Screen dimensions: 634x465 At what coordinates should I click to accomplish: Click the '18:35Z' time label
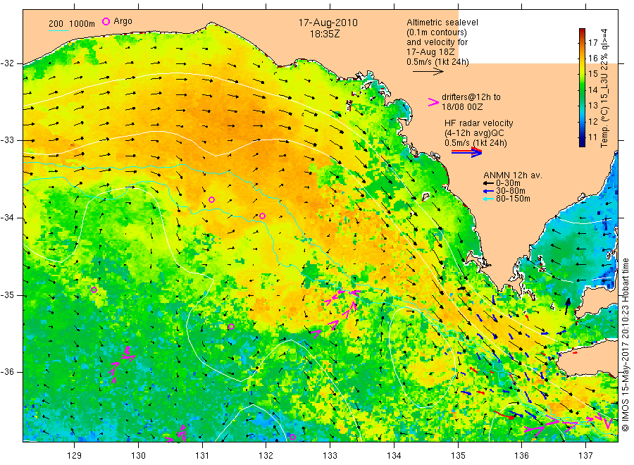pyautogui.click(x=325, y=34)
